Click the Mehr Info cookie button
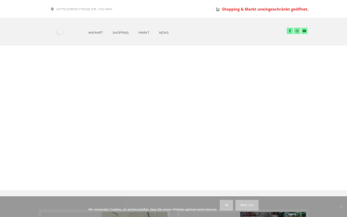The image size is (347, 217). [247, 205]
